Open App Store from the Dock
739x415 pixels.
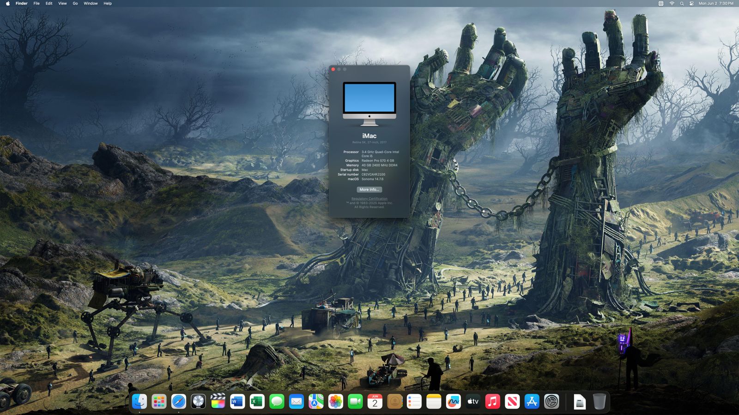point(532,402)
